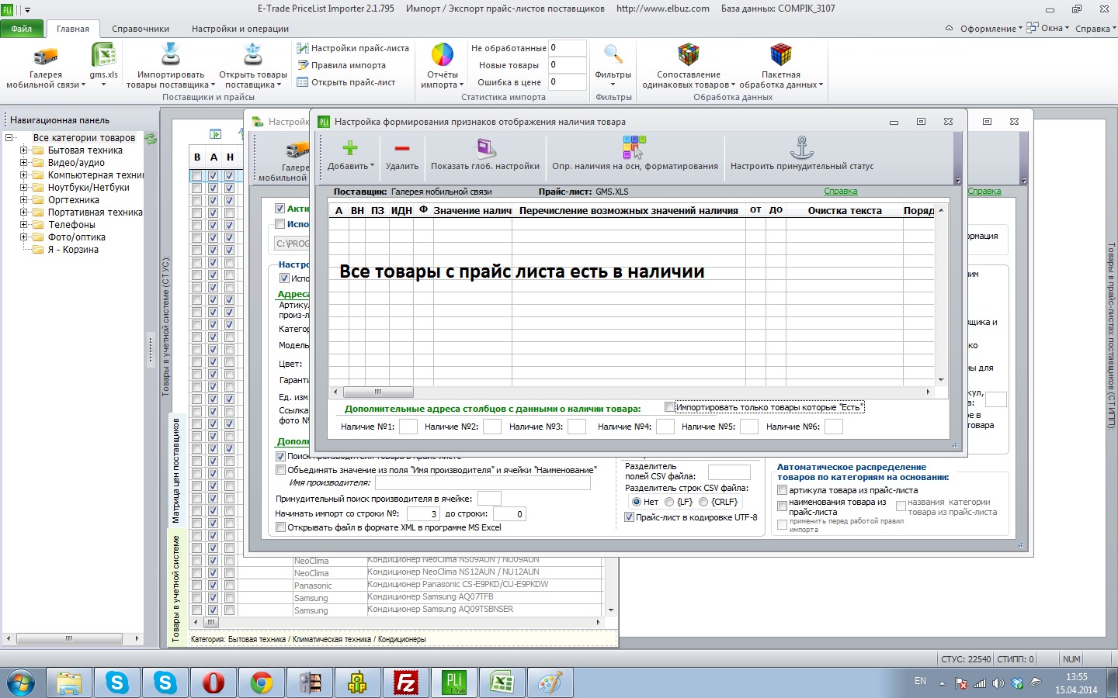Expand the Телефоны category
Viewport: 1118px width, 698px height.
(x=23, y=225)
